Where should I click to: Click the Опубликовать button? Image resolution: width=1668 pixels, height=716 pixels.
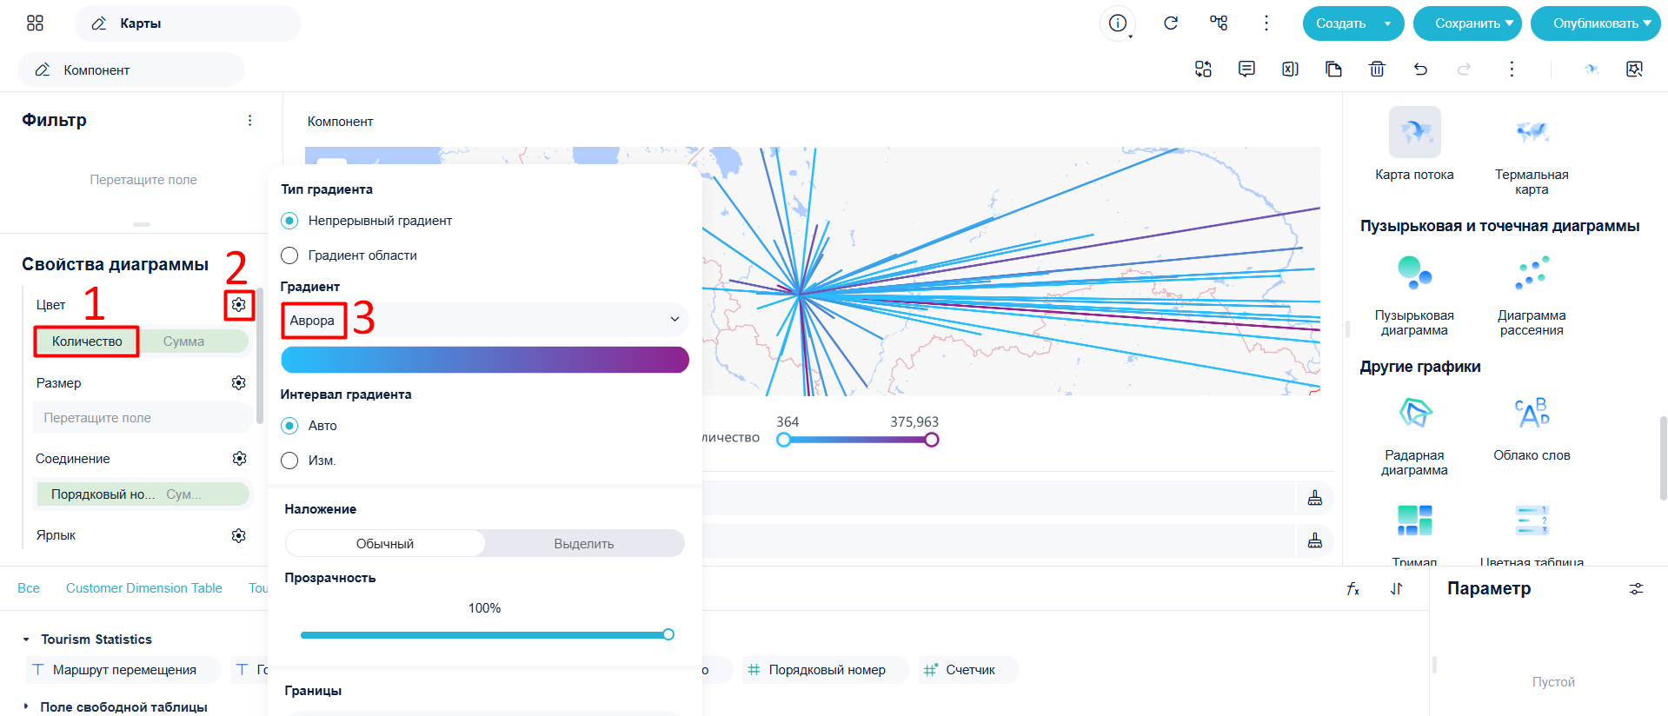(1596, 23)
